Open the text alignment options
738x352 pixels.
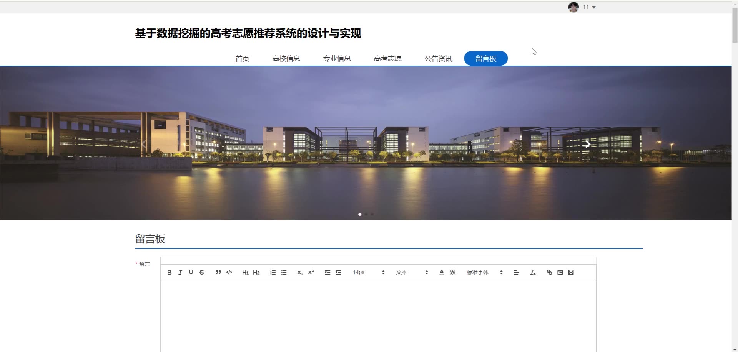tap(516, 272)
